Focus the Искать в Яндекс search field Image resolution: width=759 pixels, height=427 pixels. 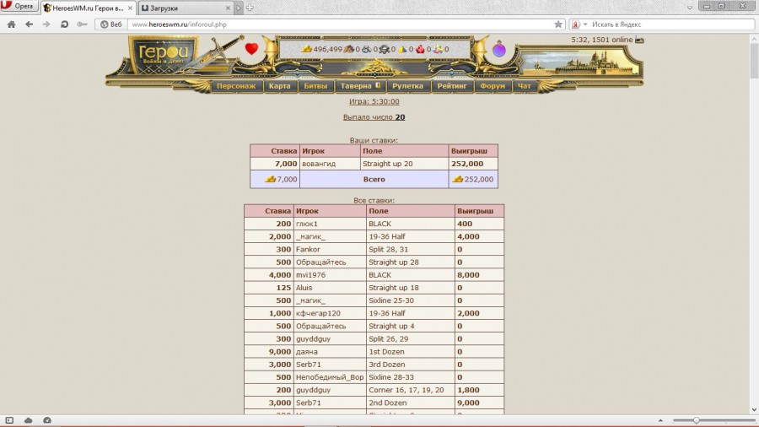(x=670, y=24)
